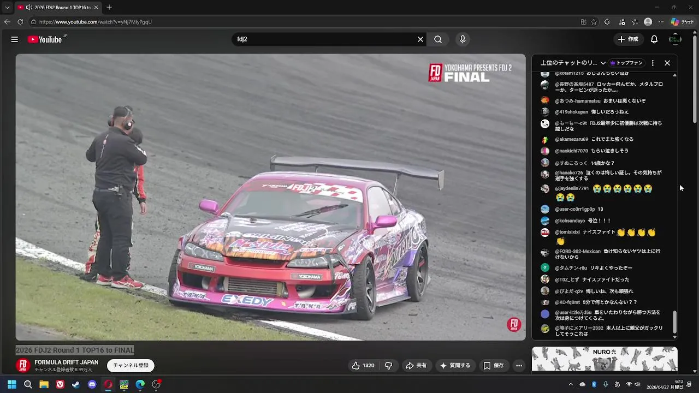The width and height of the screenshot is (699, 393).
Task: Click the browser back arrow
Action: 7,22
